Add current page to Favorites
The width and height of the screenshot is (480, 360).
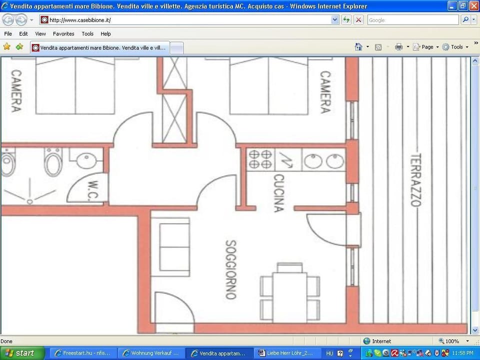click(19, 46)
